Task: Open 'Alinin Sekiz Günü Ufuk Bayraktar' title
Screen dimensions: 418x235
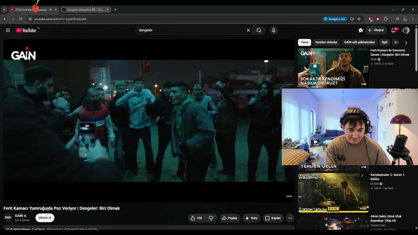Action: coord(386,218)
